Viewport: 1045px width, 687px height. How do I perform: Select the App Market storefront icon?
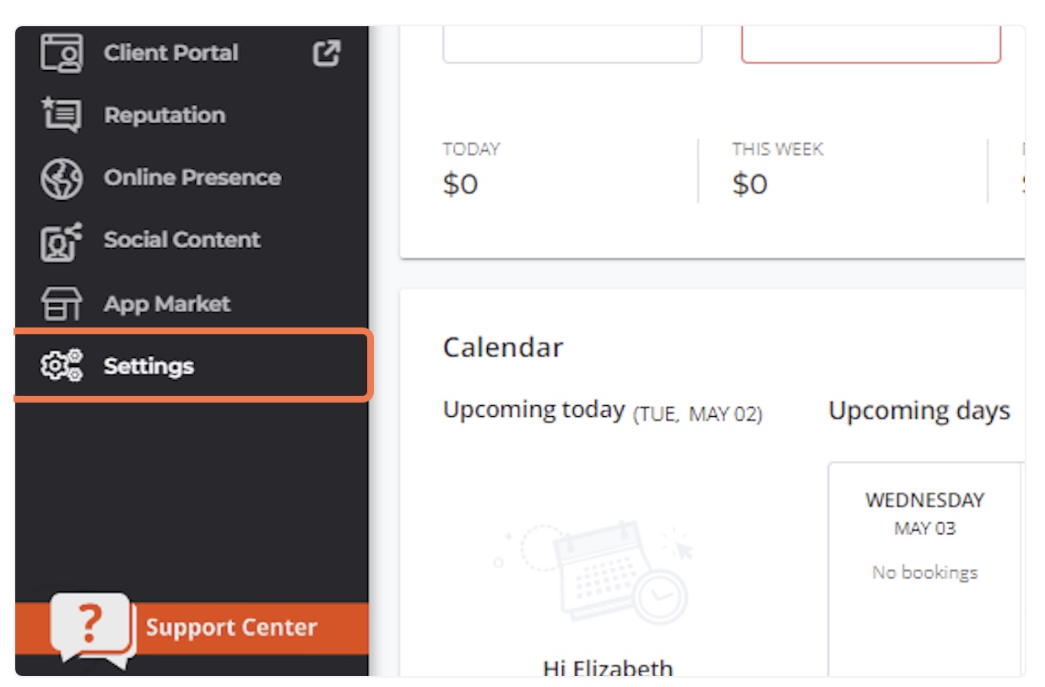61,302
